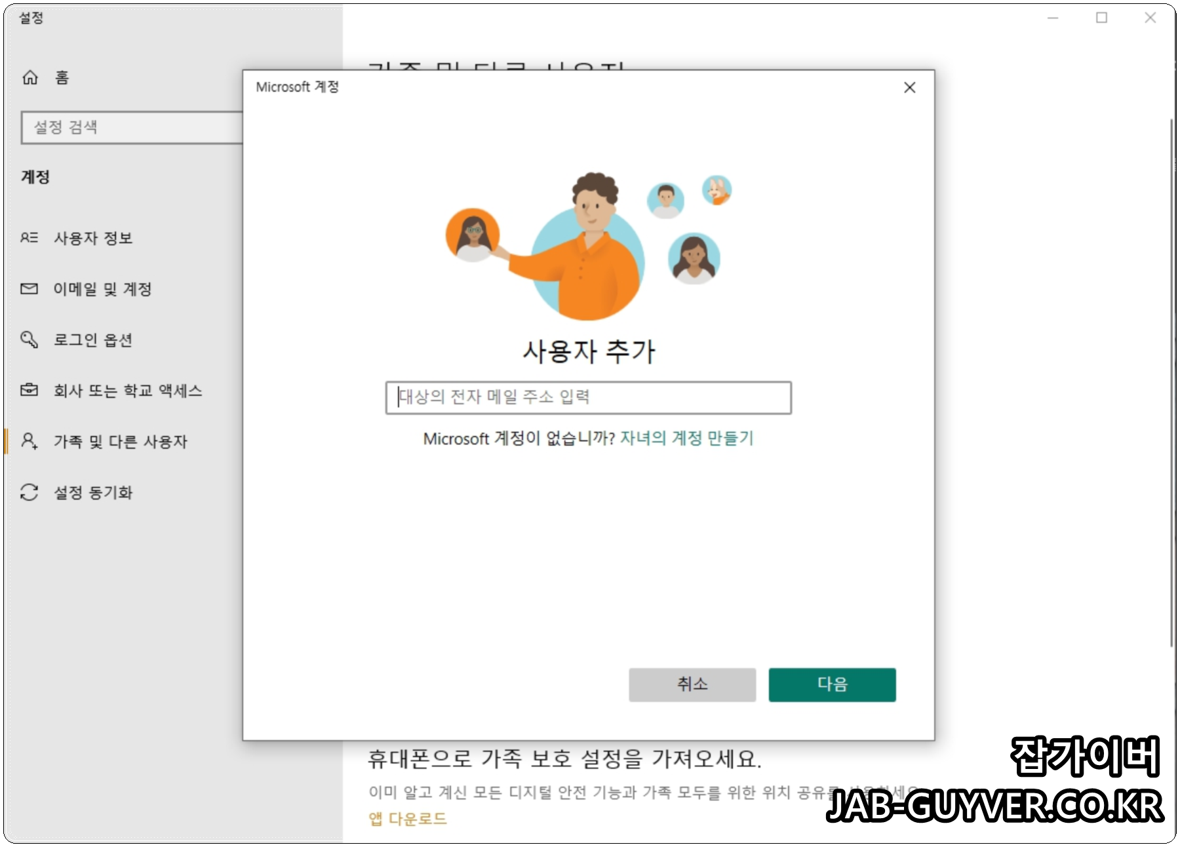Screen dimensions: 1180x847
Task: Click the 계정 section heading
Action: pos(35,177)
